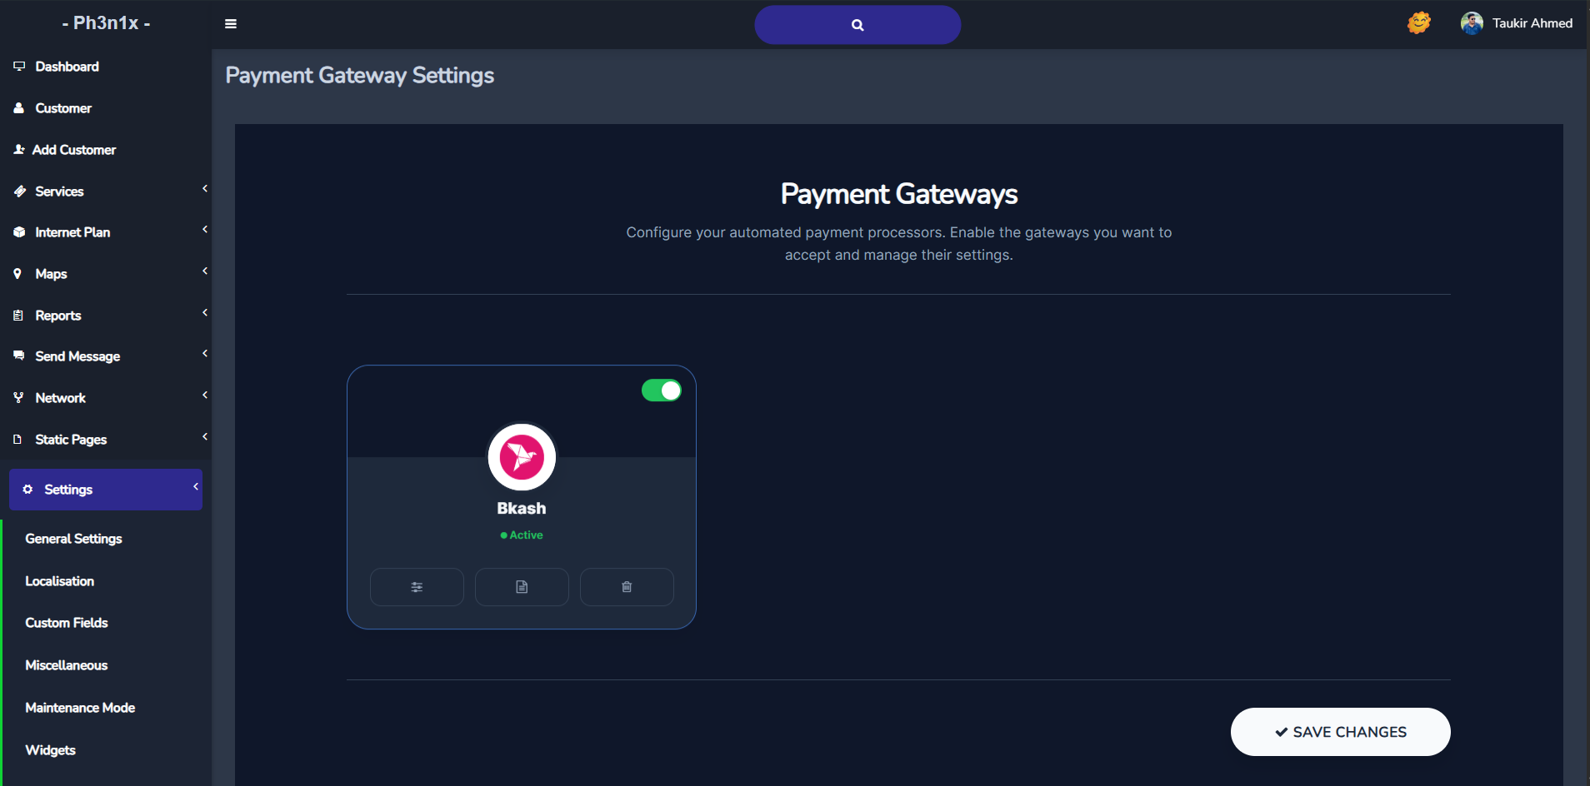Click the Save Changes button
Screen dimensions: 1590x786
1340,732
